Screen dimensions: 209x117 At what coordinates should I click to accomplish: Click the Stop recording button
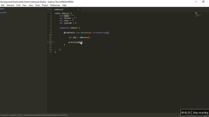tap(201, 113)
